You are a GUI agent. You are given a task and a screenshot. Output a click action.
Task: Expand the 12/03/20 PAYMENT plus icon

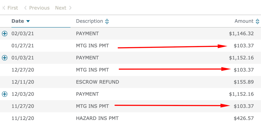point(5,94)
